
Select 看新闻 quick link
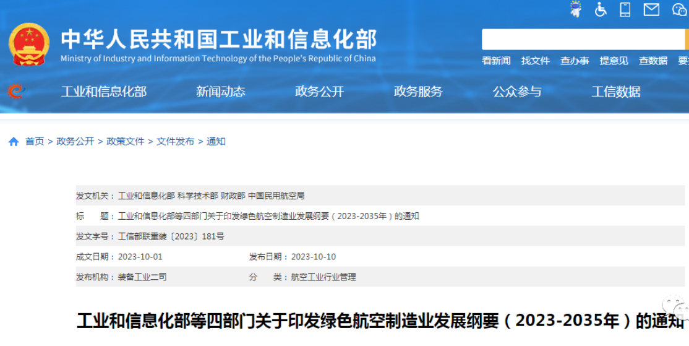[x=496, y=61]
